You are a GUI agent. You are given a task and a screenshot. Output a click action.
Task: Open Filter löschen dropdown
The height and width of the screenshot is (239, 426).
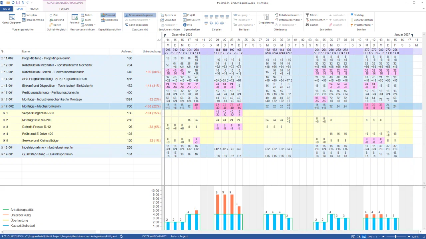tap(317, 20)
